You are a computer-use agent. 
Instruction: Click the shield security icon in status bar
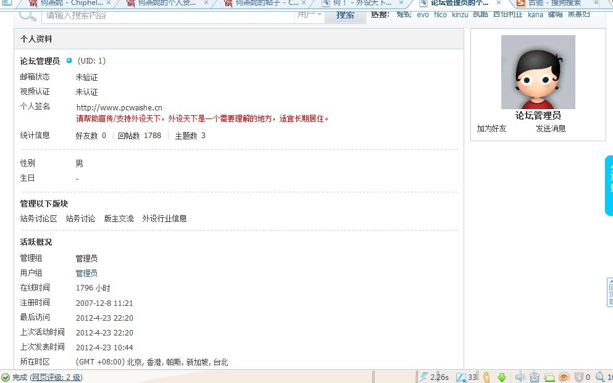578,377
